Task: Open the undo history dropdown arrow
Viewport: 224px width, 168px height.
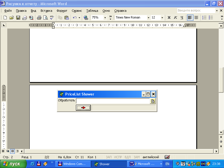Action: click(x=79, y=18)
